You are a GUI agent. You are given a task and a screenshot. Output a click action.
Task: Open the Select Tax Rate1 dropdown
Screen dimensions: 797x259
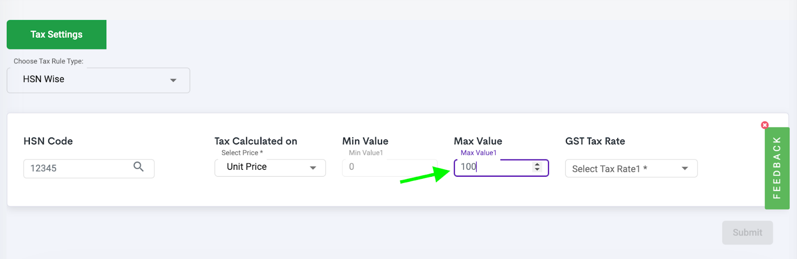(x=631, y=168)
